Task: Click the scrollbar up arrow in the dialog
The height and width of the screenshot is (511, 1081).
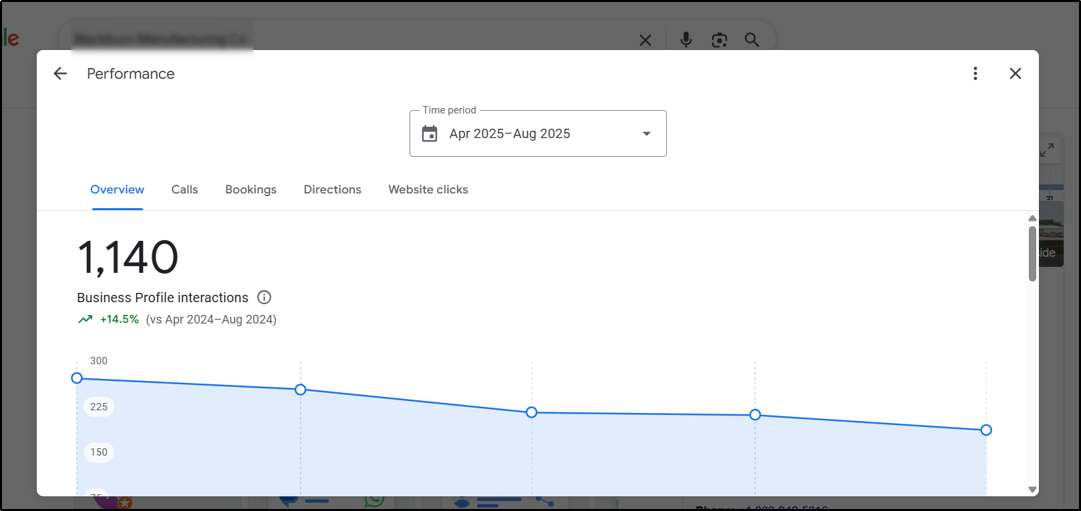Action: click(1032, 218)
